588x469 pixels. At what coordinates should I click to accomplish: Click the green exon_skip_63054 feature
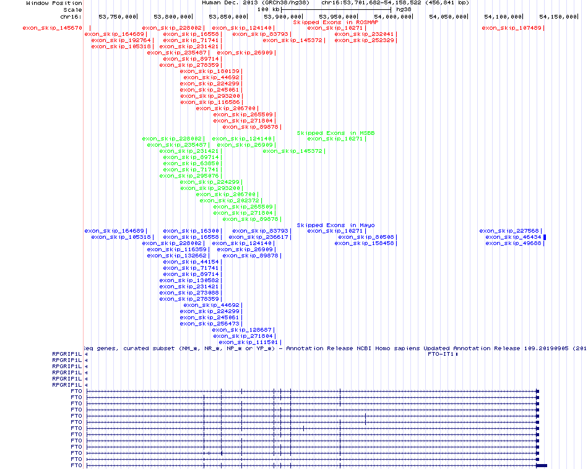(x=191, y=163)
